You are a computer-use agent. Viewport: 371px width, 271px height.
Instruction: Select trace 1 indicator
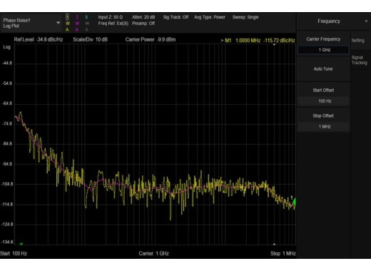[67, 17]
